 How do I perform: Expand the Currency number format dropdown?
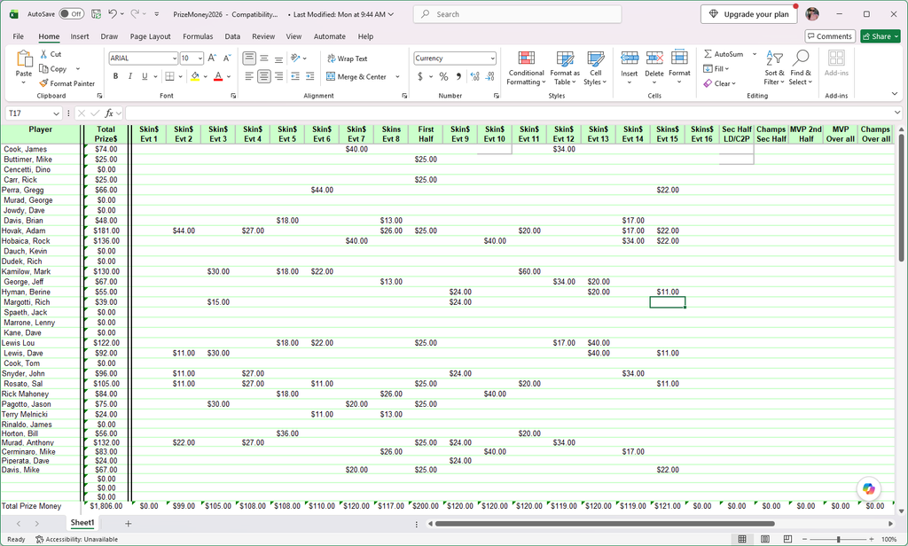pyautogui.click(x=492, y=58)
